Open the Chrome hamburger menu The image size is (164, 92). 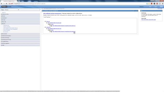coord(163,4)
